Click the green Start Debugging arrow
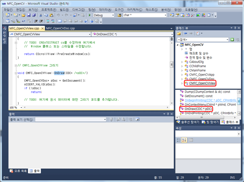Viewport: 244px width, 182px height. tap(90, 15)
